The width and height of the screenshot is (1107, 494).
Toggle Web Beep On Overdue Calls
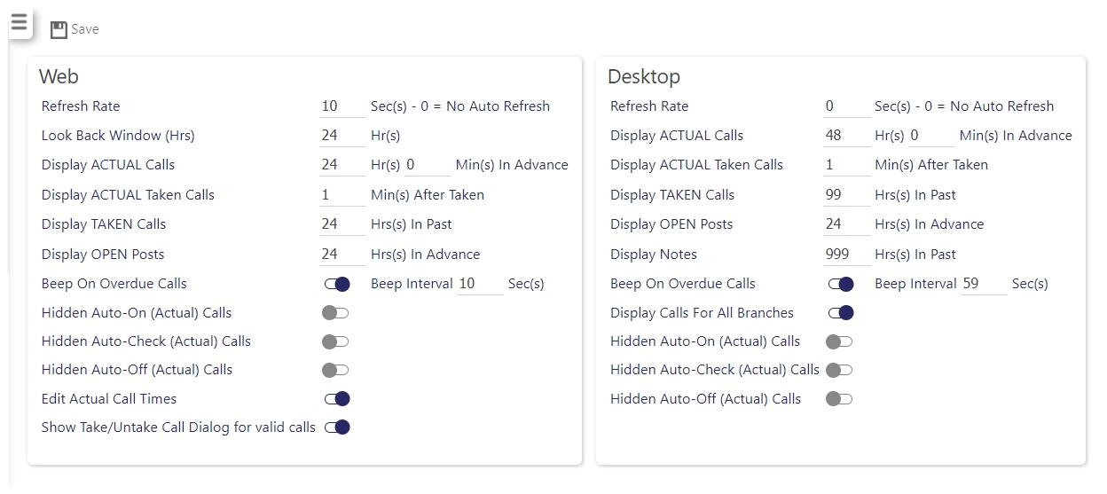[x=337, y=285]
